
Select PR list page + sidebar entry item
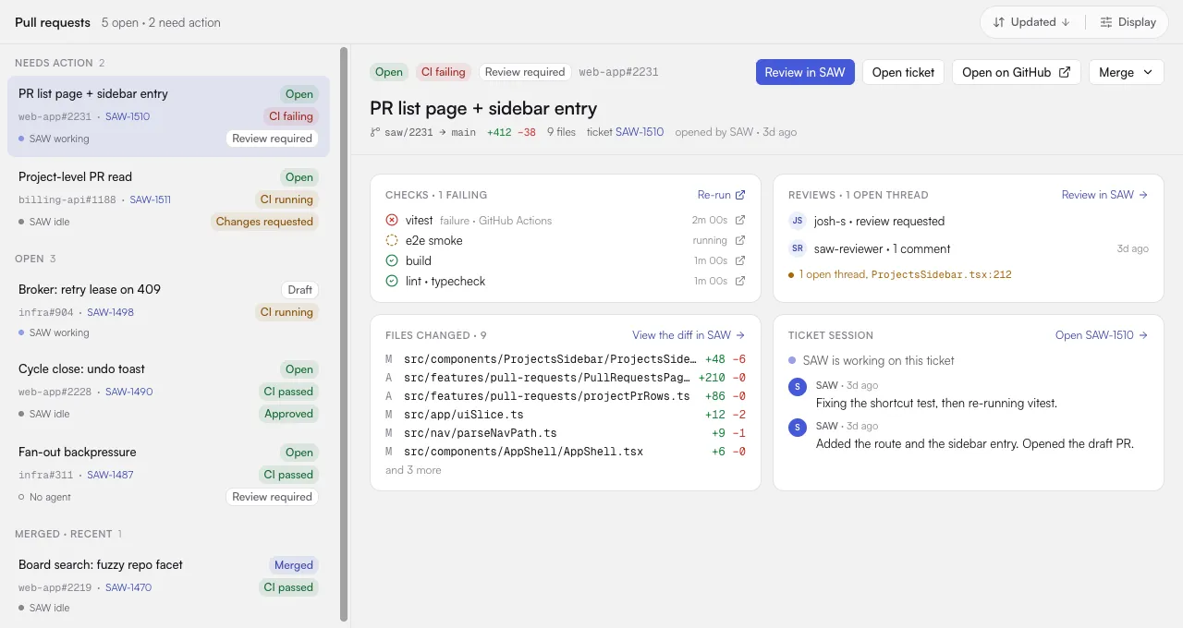click(168, 116)
